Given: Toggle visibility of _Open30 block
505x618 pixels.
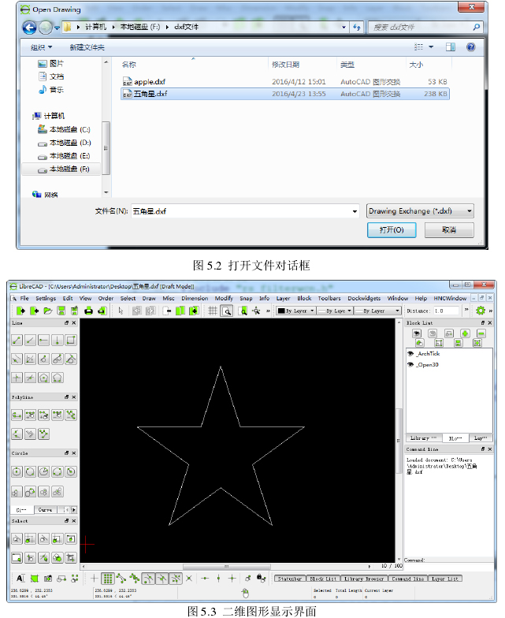Looking at the screenshot, I should click(x=410, y=366).
